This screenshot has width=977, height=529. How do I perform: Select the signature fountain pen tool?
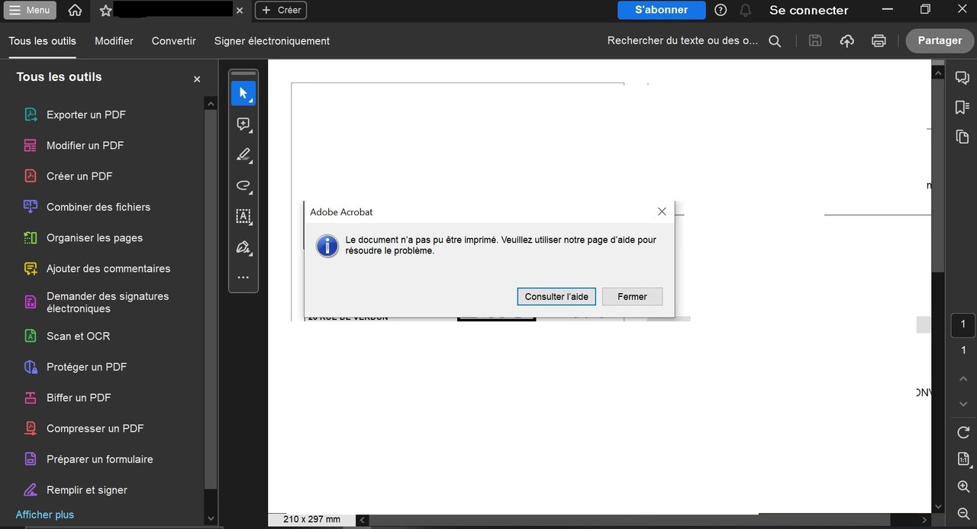click(243, 247)
